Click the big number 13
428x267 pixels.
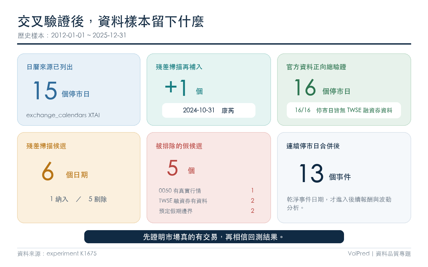point(311,173)
